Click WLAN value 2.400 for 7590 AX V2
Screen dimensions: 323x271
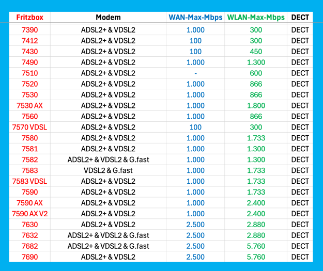coord(256,214)
